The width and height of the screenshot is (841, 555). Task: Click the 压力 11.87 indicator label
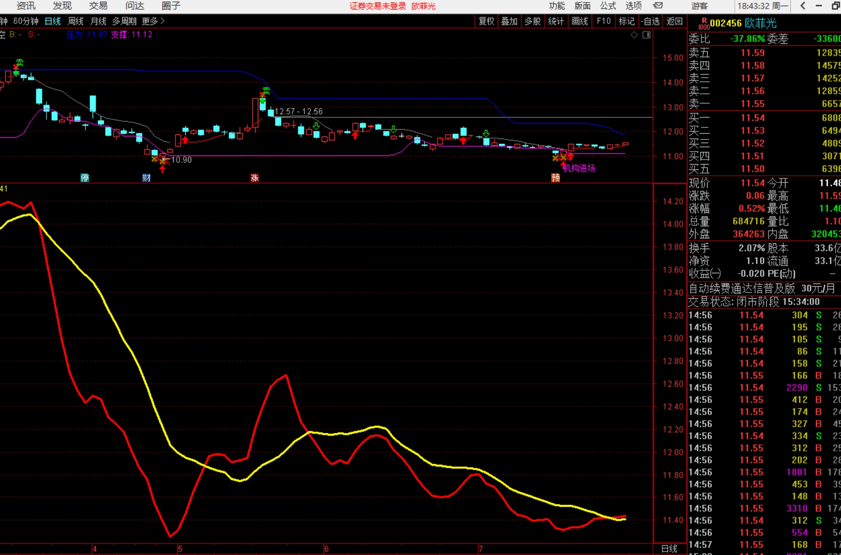(87, 34)
